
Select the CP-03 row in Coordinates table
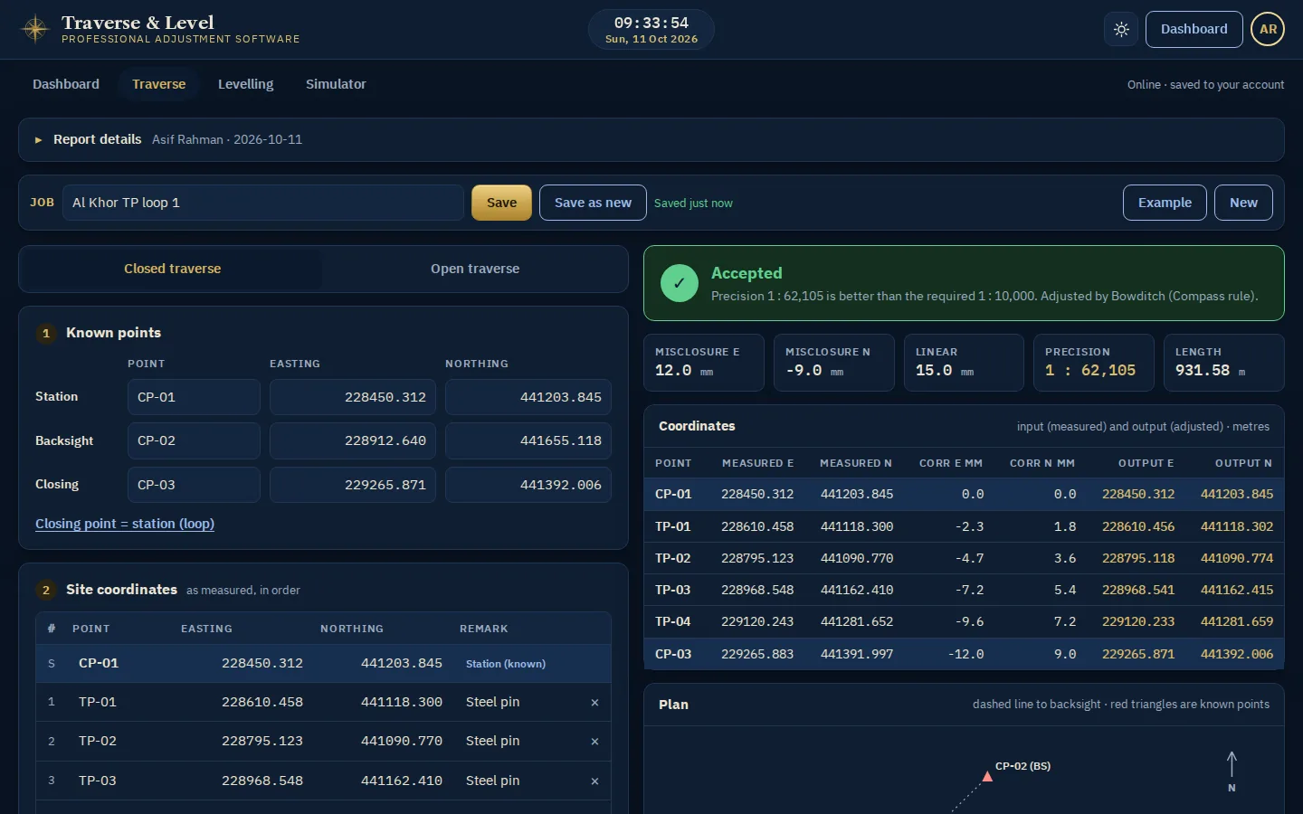pos(964,654)
